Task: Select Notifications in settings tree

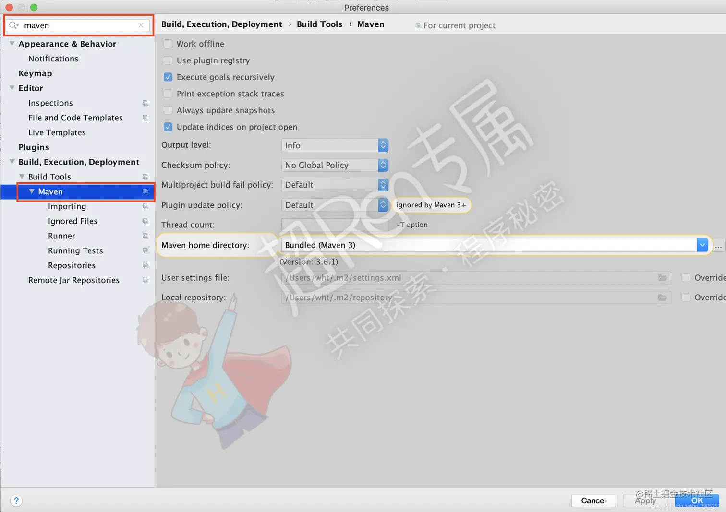Action: (x=53, y=59)
